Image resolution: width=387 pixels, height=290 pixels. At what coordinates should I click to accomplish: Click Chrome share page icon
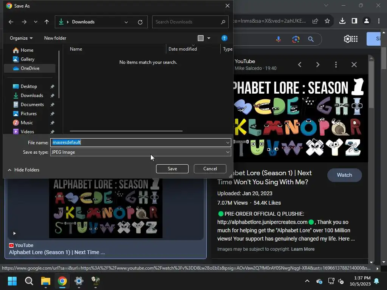315,21
